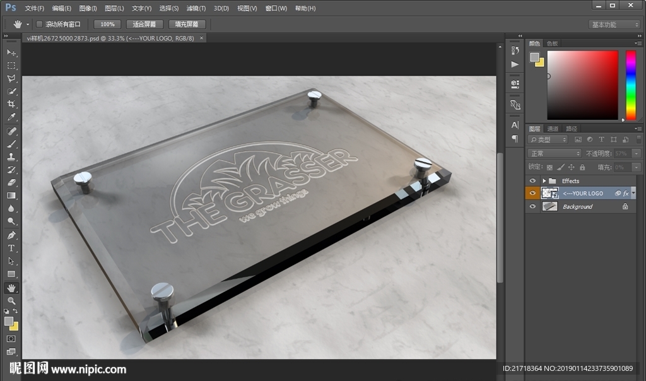This screenshot has width=646, height=381.
Task: Select the Gradient tool
Action: 11,196
